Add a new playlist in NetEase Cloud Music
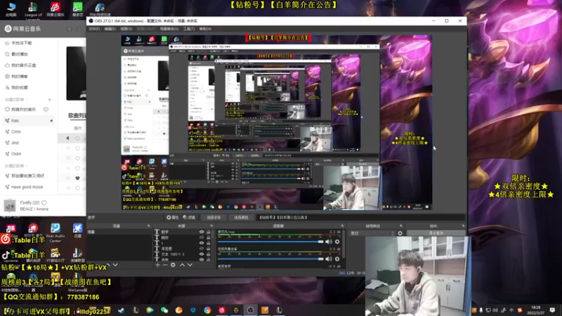 pyautogui.click(x=49, y=100)
